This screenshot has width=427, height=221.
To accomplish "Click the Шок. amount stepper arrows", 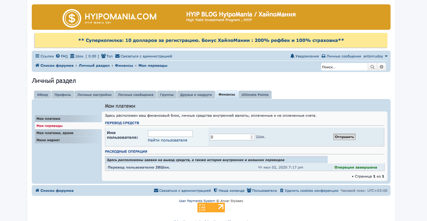I will coord(252,137).
